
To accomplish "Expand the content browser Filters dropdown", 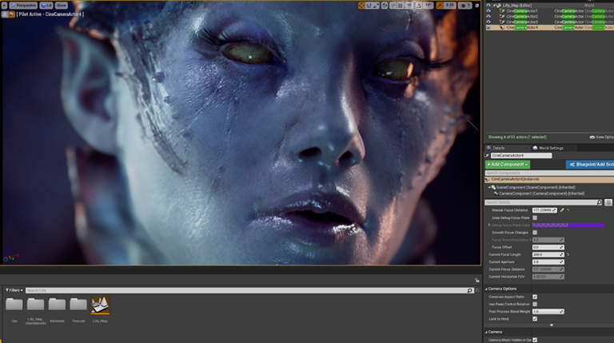I will (x=14, y=290).
